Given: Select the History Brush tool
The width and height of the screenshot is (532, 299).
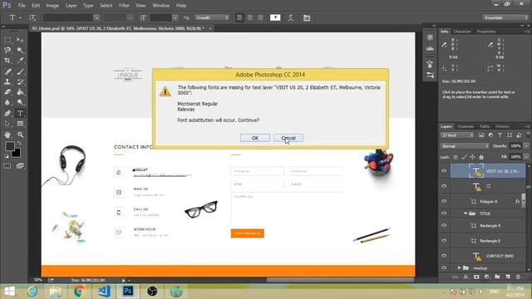Looking at the screenshot, I should [x=20, y=81].
